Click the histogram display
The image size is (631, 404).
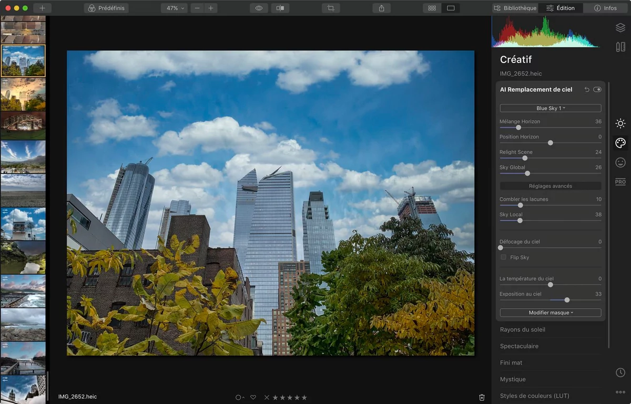pyautogui.click(x=545, y=31)
